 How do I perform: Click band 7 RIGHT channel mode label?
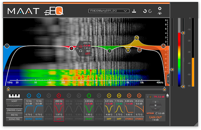point(90,119)
